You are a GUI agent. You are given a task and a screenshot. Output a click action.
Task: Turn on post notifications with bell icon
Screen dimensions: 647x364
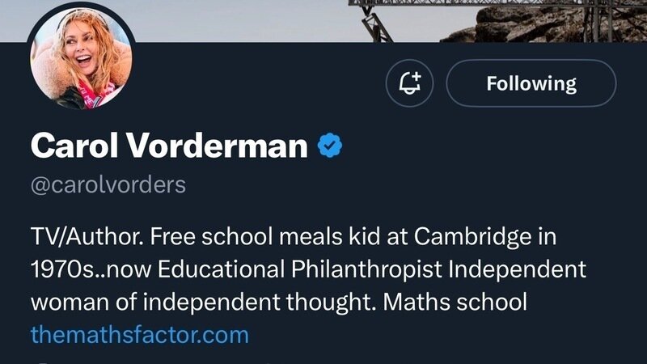pyautogui.click(x=411, y=83)
